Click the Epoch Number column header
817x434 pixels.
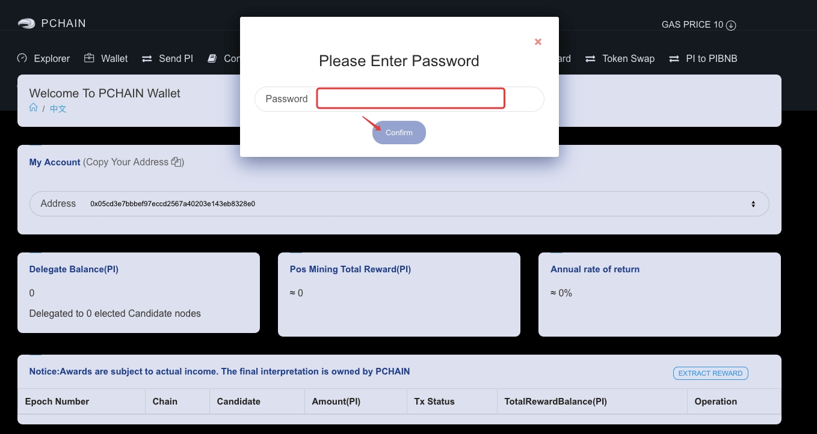click(x=57, y=402)
